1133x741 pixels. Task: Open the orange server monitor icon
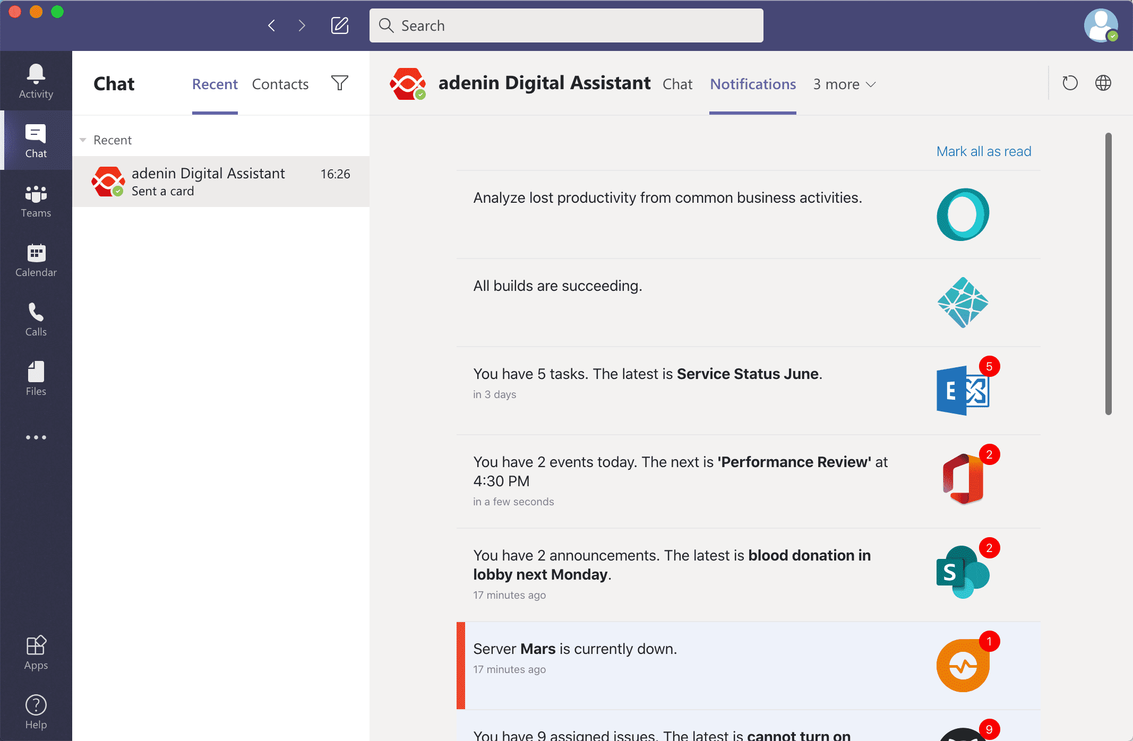(x=963, y=666)
